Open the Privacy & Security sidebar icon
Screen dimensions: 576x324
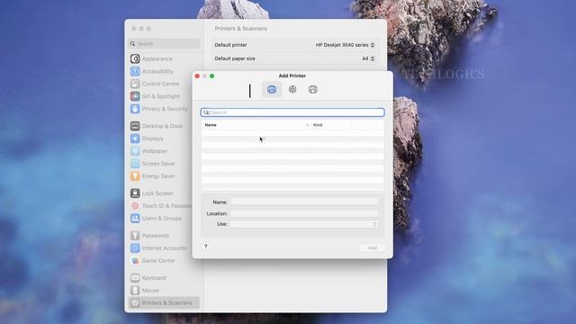pos(135,109)
